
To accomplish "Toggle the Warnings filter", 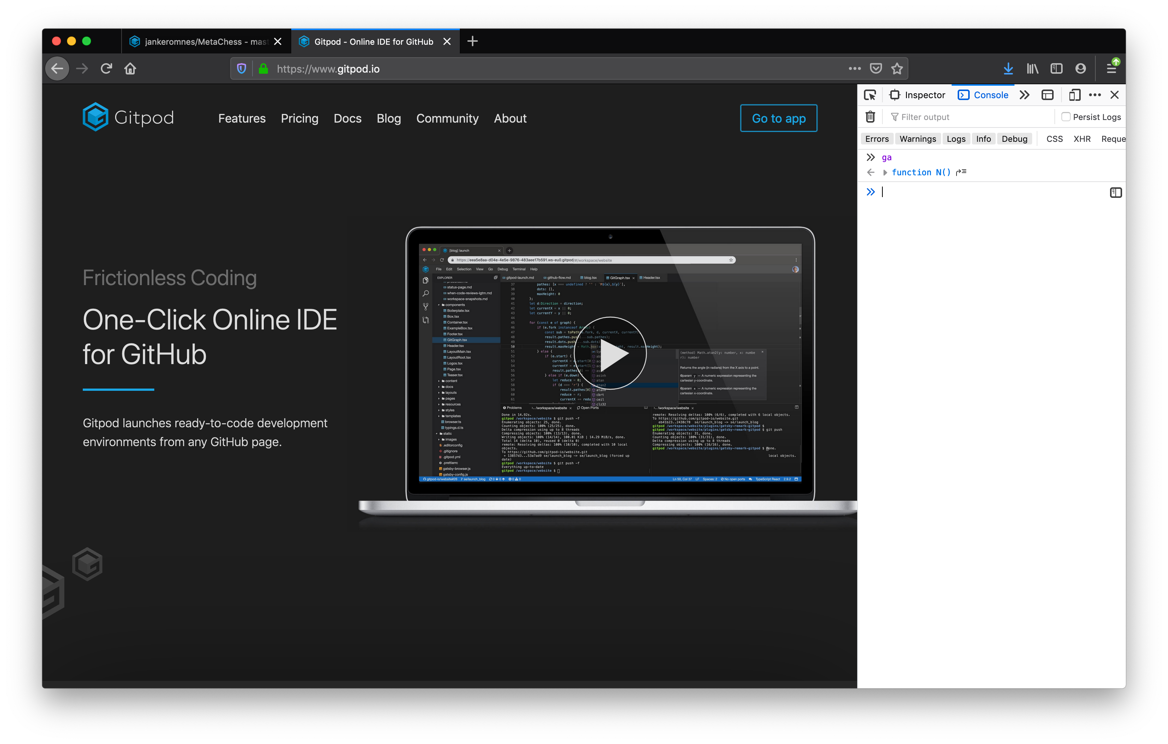I will [918, 139].
